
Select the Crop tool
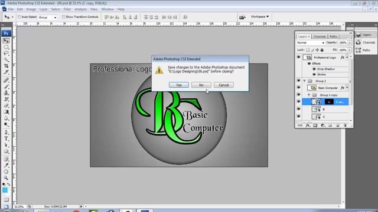click(6, 66)
